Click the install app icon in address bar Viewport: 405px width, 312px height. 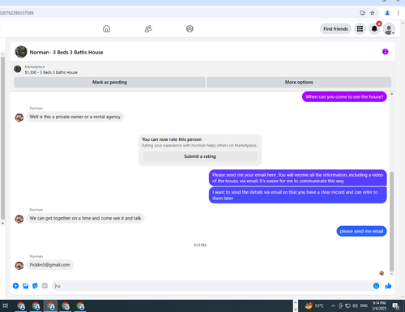(362, 13)
